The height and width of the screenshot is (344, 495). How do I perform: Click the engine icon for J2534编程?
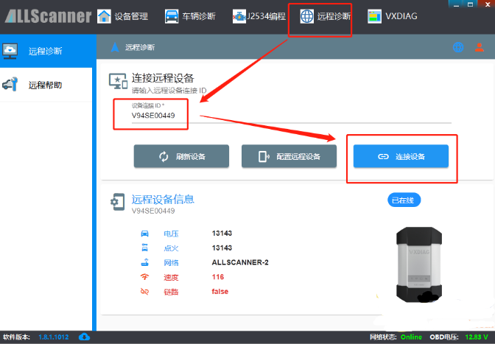[x=239, y=16]
